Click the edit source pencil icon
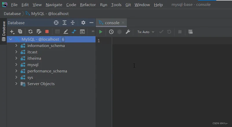Screen dimensions: 232x127 pos(66,32)
